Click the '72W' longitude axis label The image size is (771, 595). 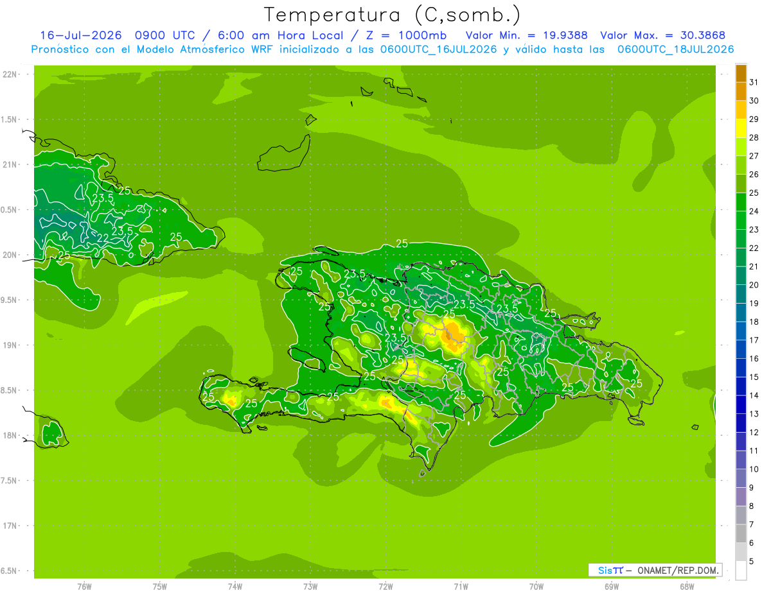tap(386, 587)
